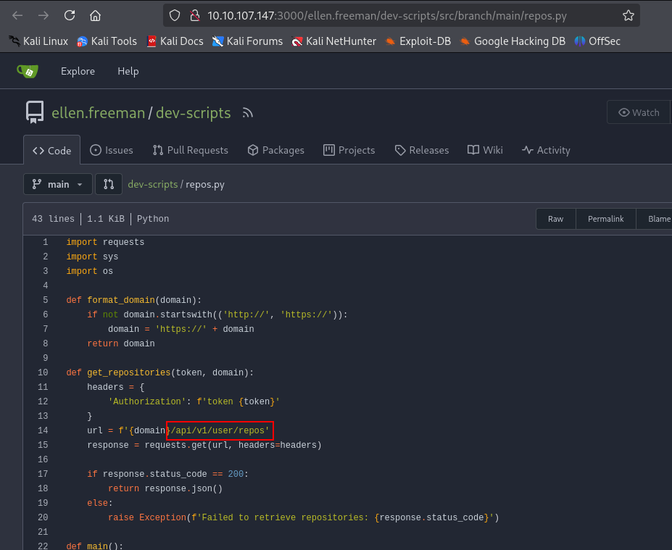Open the Google Hacking DB bookmark
Image resolution: width=672 pixels, height=550 pixels.
click(x=512, y=41)
